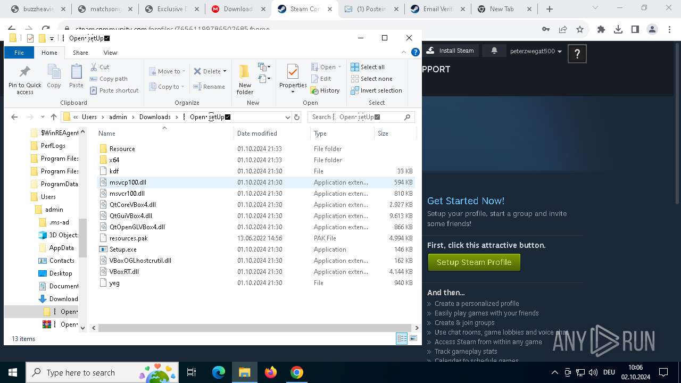This screenshot has height=383, width=681.
Task: Open Properties of selected file
Action: pos(293,79)
